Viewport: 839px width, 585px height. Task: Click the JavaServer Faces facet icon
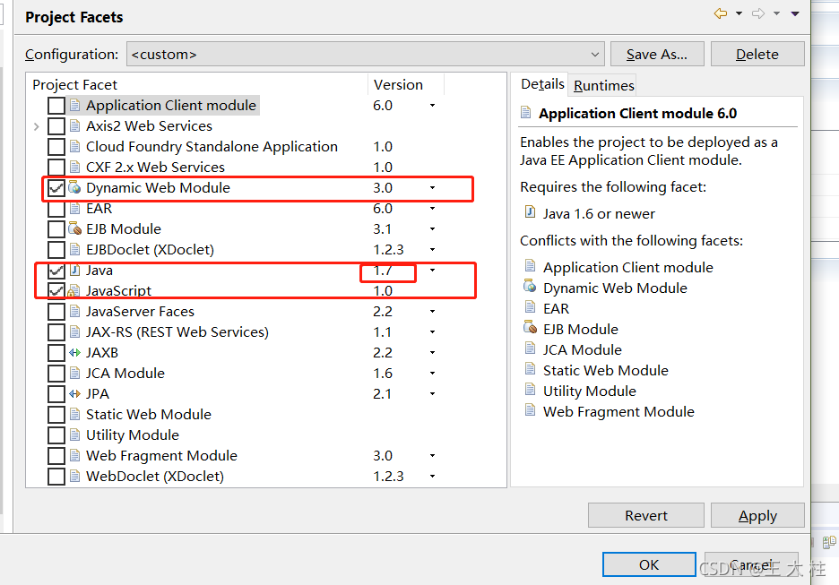click(x=75, y=311)
